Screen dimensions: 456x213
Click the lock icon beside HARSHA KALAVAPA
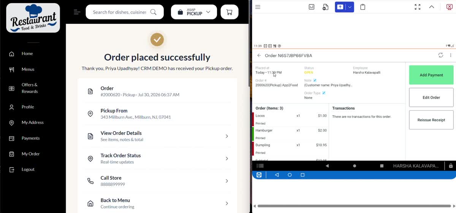451,166
